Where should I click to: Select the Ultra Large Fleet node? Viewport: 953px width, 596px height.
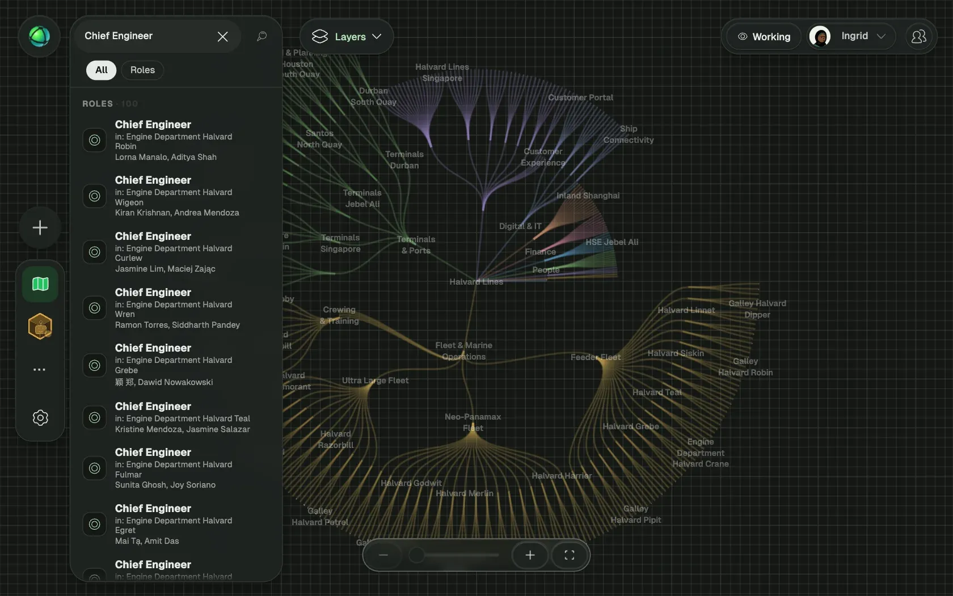coord(375,381)
